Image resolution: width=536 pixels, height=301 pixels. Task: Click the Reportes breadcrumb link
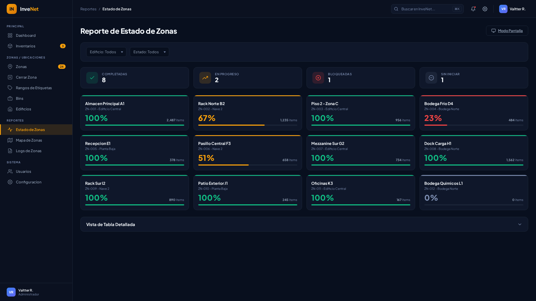click(88, 9)
